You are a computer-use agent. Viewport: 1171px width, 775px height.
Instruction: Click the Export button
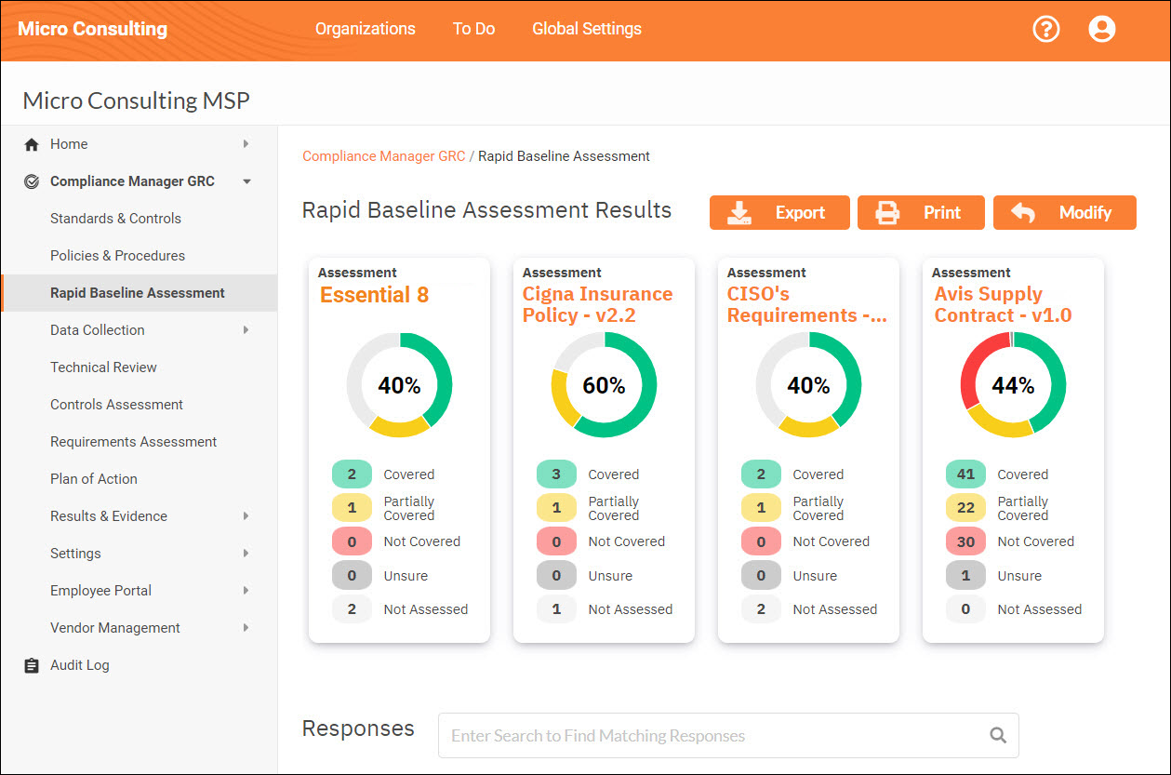point(779,212)
